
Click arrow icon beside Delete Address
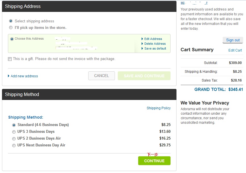[142, 44]
